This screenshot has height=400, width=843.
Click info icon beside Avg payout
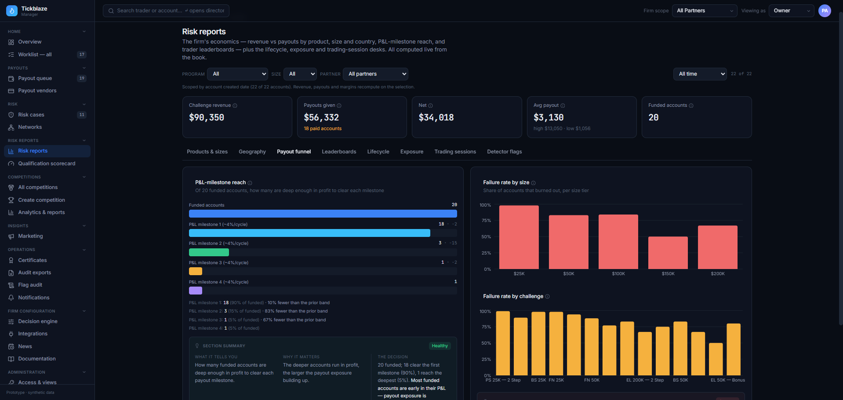pyautogui.click(x=563, y=105)
